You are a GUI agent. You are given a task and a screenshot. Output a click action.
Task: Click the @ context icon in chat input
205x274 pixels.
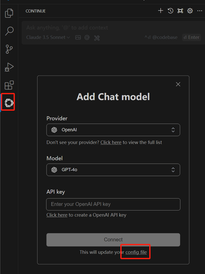coord(87,37)
